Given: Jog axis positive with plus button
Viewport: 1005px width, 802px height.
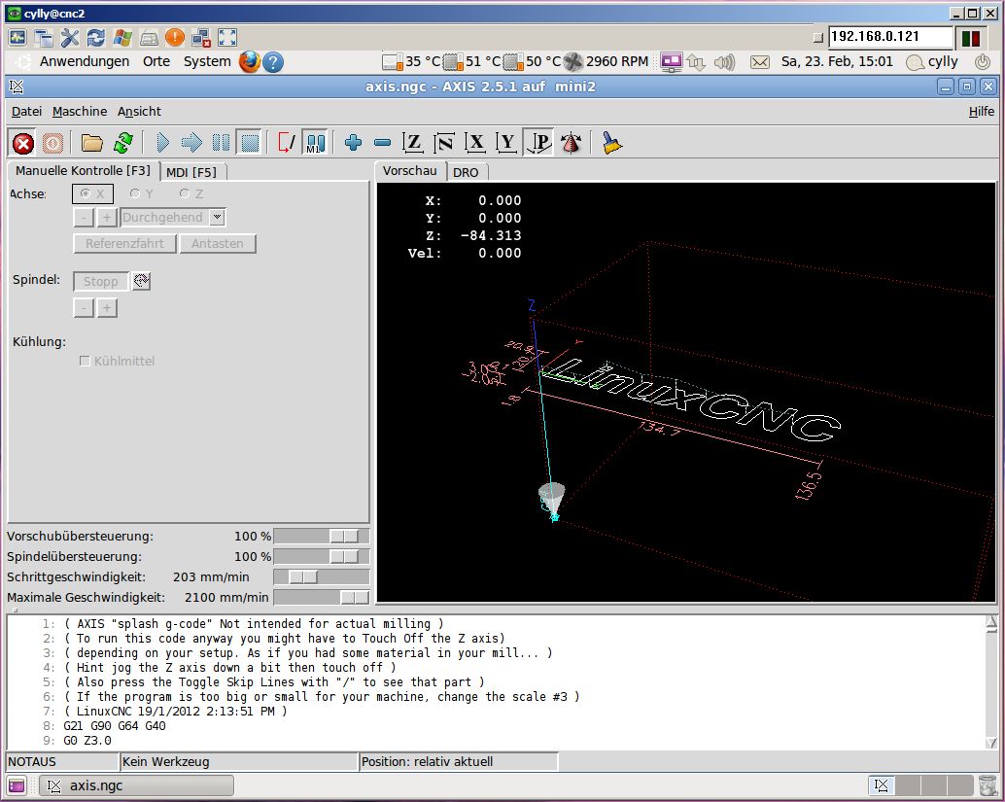Looking at the screenshot, I should tap(107, 218).
